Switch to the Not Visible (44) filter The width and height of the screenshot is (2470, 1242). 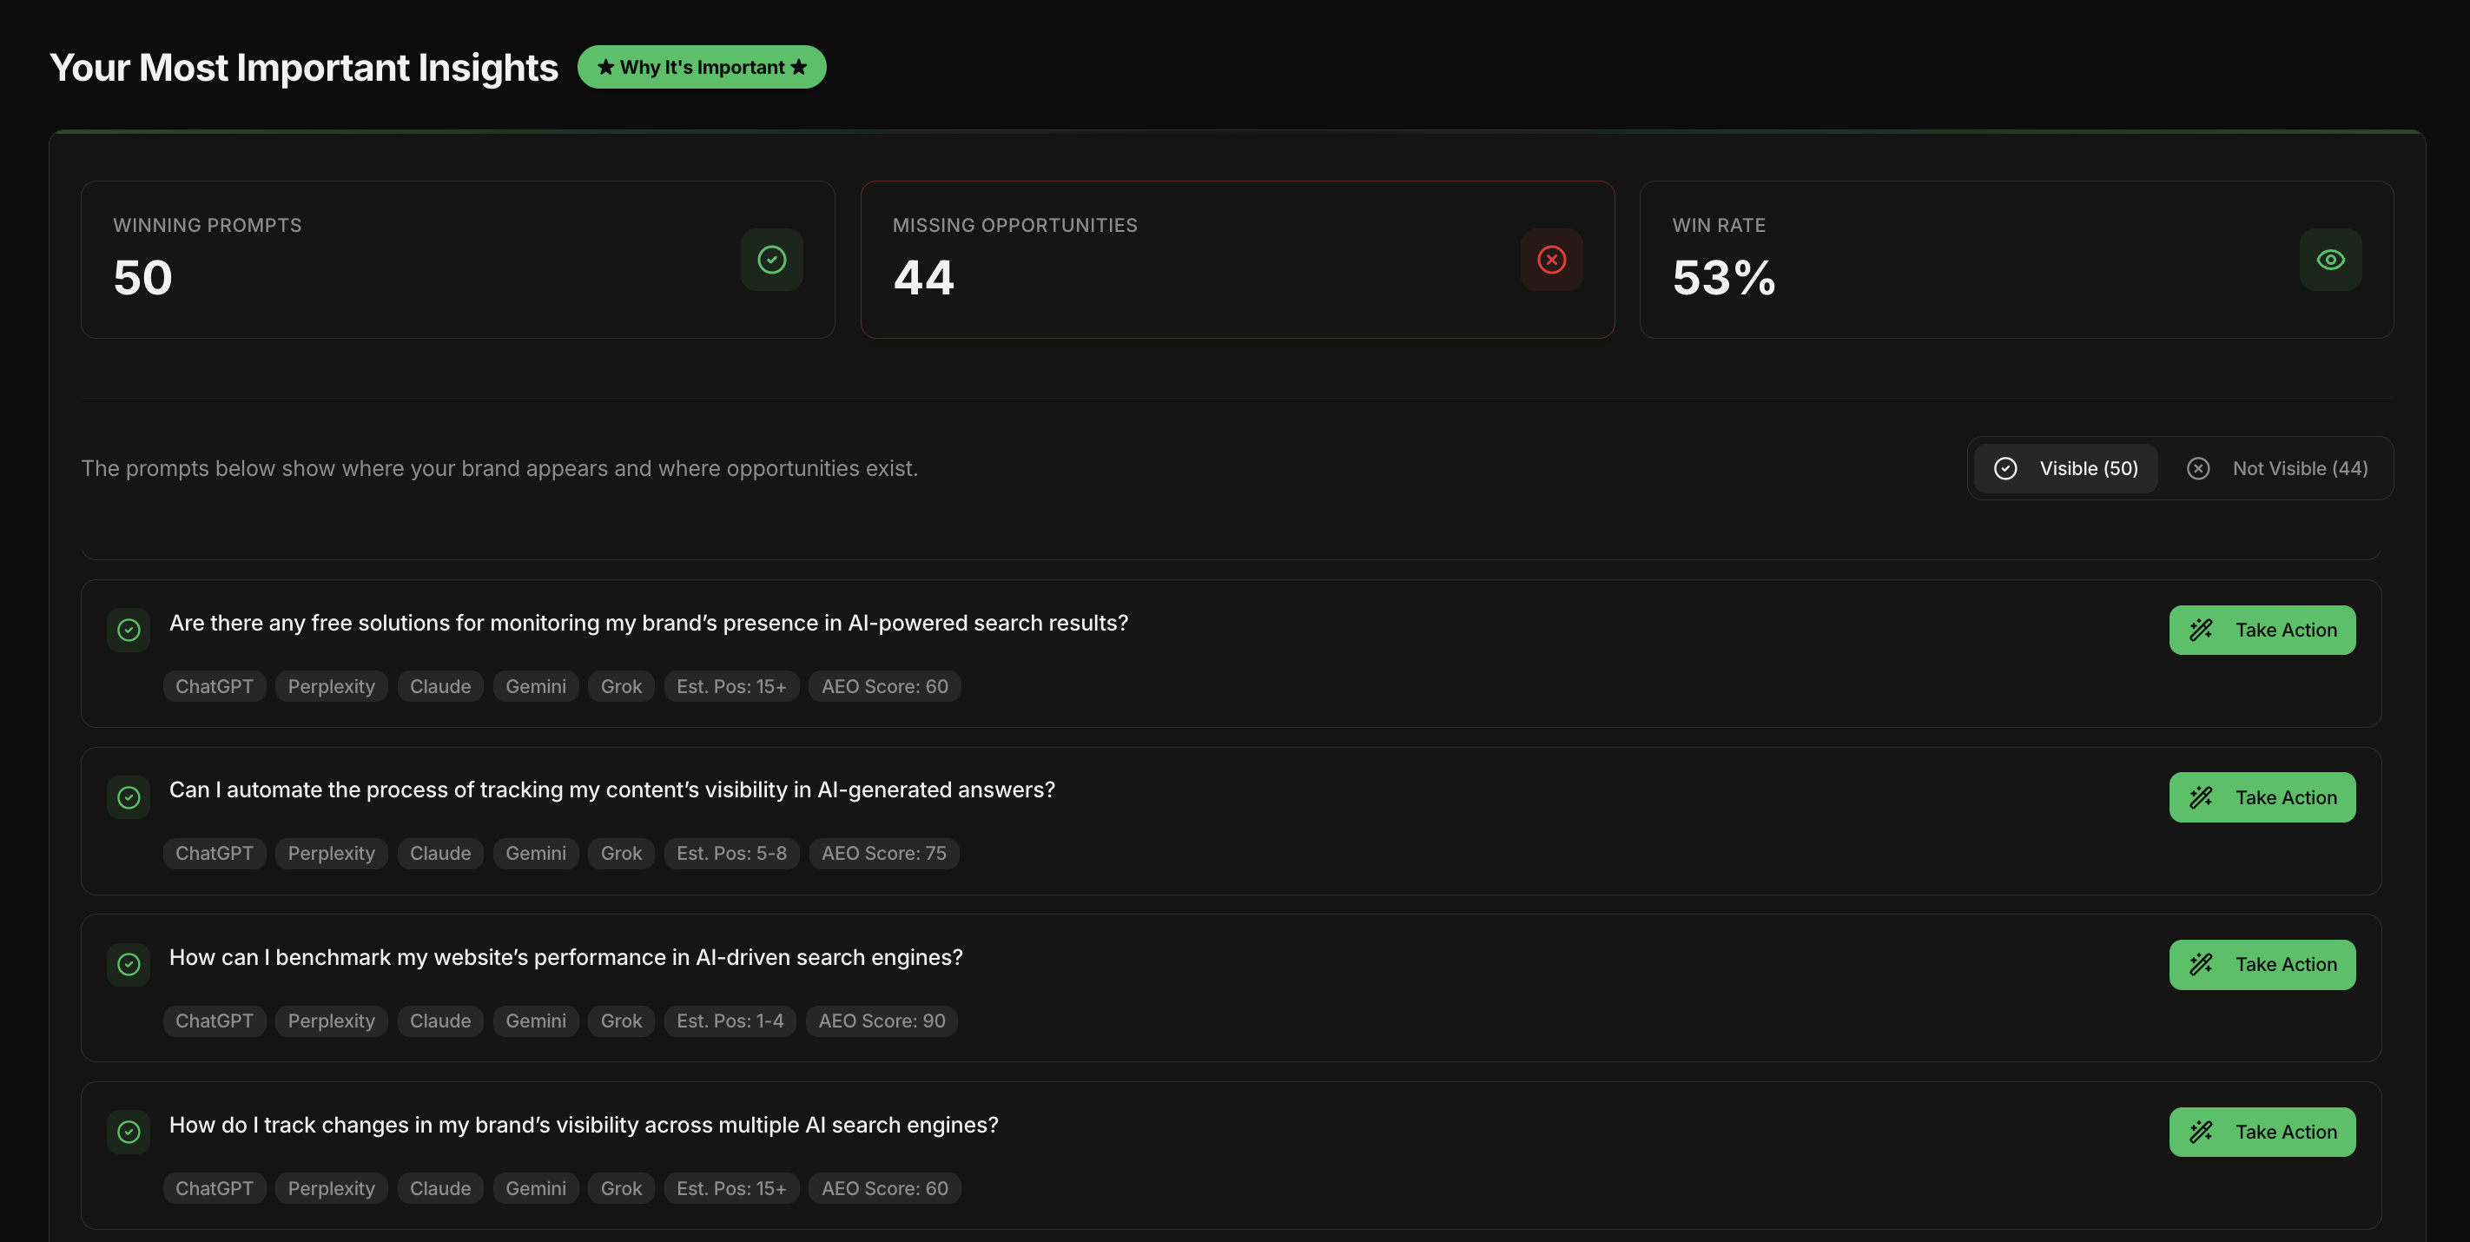(x=2276, y=468)
